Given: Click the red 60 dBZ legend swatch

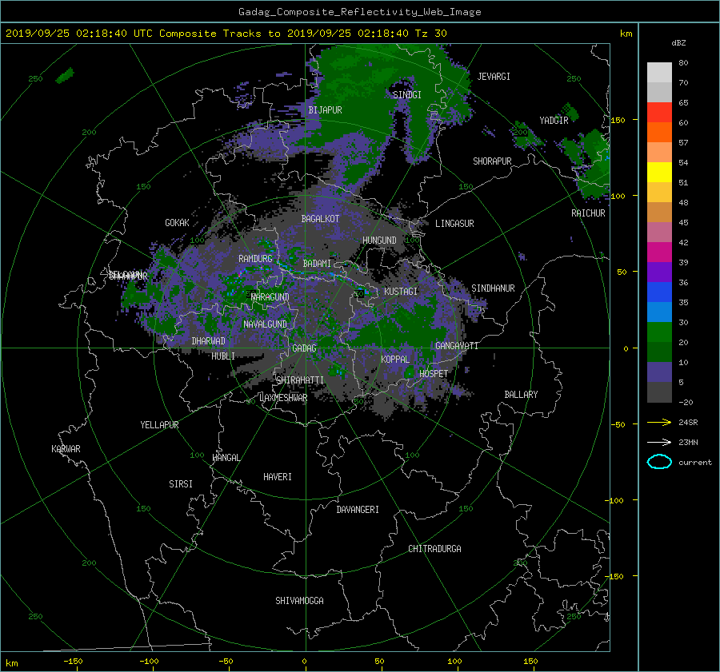Looking at the screenshot, I should pyautogui.click(x=659, y=112).
